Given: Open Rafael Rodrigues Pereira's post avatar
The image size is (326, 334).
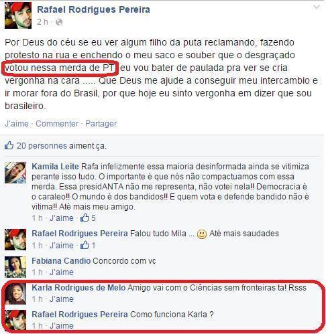Looking at the screenshot, I should pos(18,15).
